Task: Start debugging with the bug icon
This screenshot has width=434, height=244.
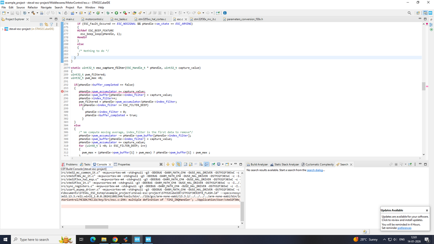Action: [108, 13]
